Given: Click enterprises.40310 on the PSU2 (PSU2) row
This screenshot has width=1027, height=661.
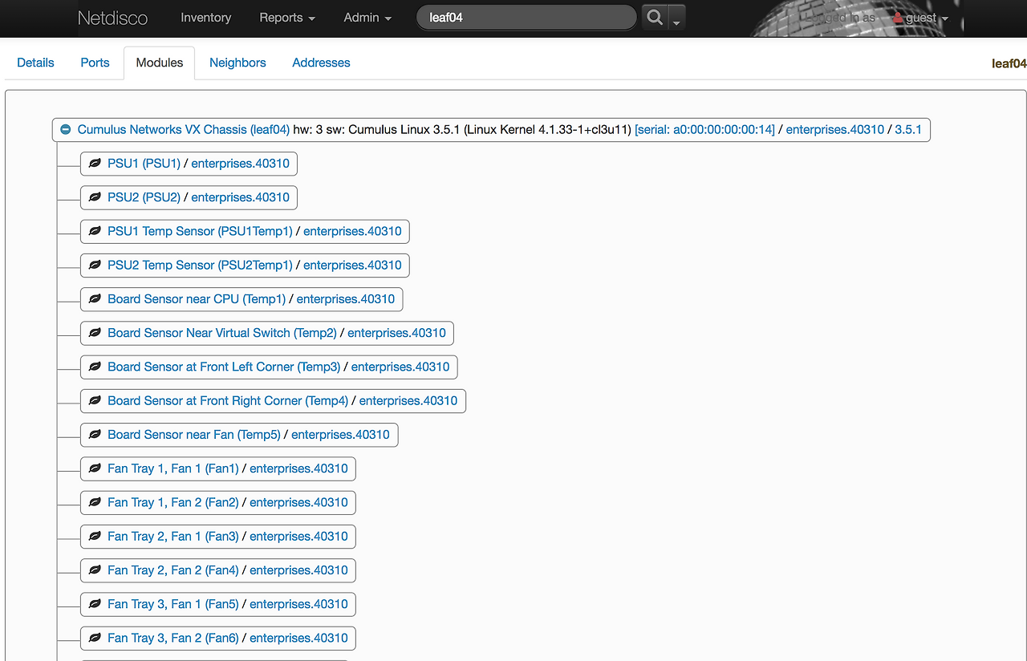Looking at the screenshot, I should [240, 197].
